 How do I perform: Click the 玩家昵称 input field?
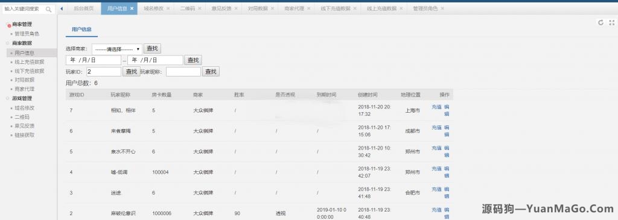183,72
